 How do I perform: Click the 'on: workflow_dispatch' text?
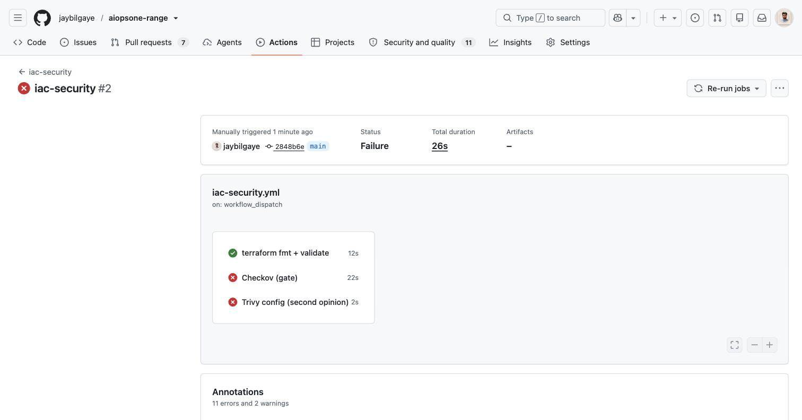(247, 204)
